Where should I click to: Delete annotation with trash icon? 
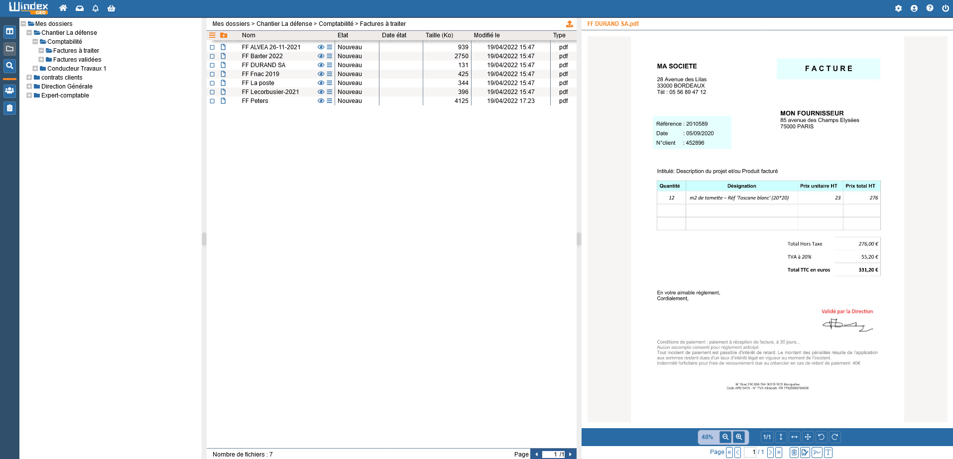[794, 452]
